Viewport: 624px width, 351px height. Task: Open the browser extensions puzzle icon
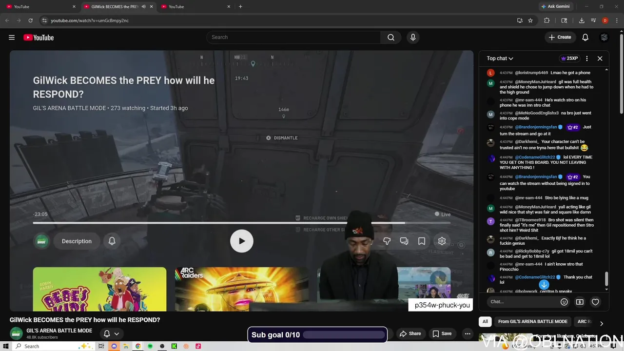(x=546, y=20)
